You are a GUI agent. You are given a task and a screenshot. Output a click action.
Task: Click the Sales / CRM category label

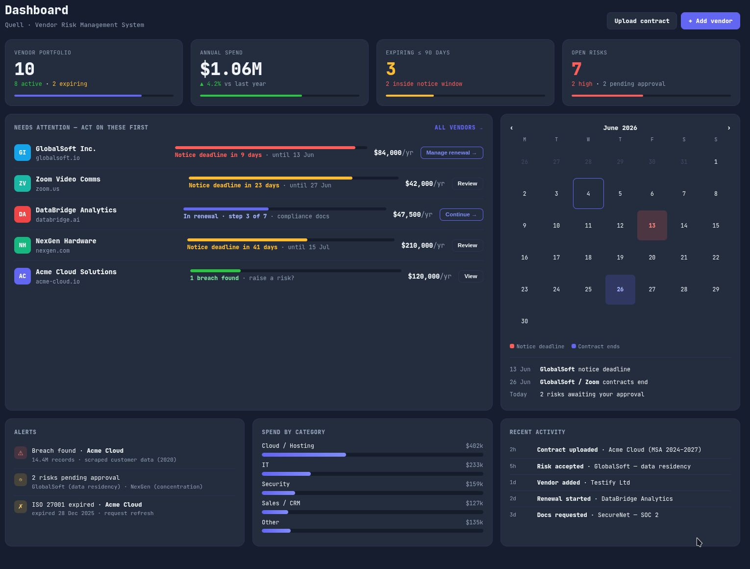[281, 503]
